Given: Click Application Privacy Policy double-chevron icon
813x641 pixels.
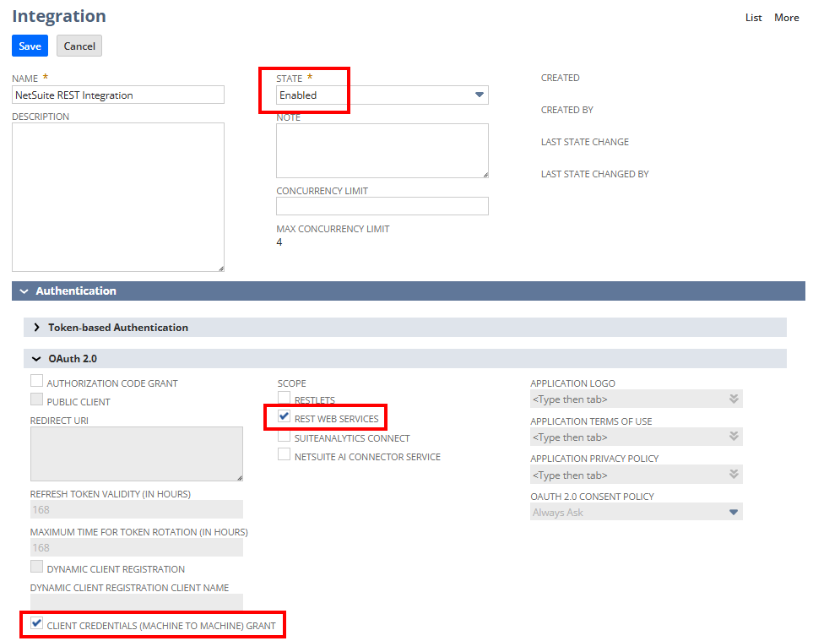Looking at the screenshot, I should pos(734,474).
